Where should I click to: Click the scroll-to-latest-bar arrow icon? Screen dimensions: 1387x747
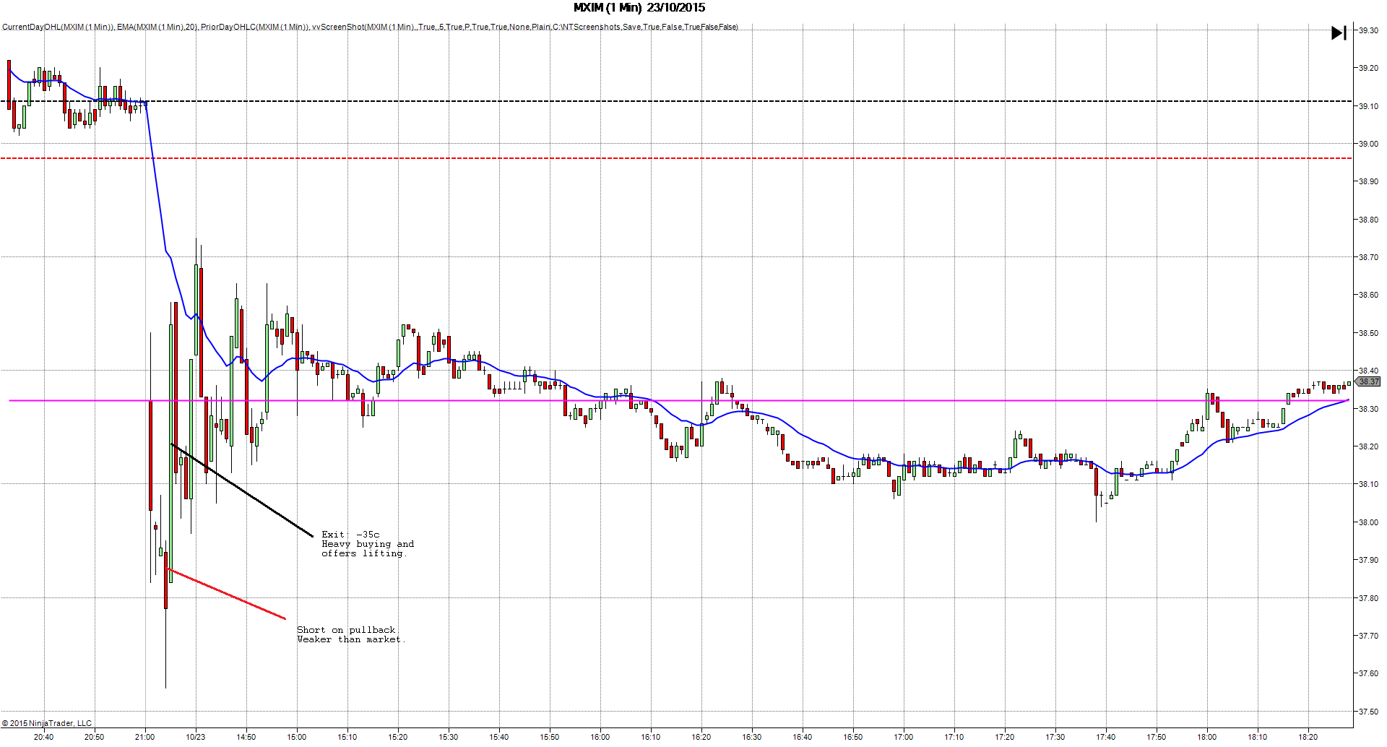(1339, 33)
